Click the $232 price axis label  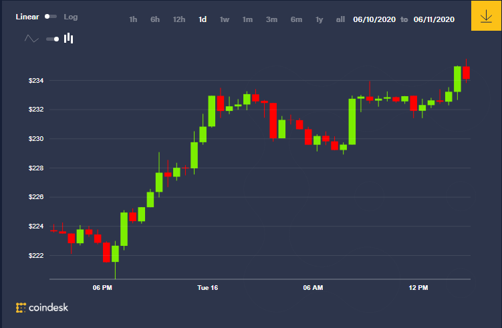pos(36,110)
